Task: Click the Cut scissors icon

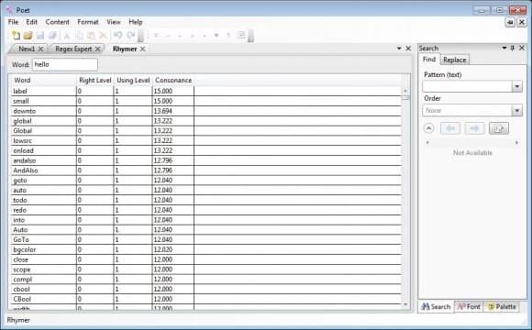Action: pos(67,35)
